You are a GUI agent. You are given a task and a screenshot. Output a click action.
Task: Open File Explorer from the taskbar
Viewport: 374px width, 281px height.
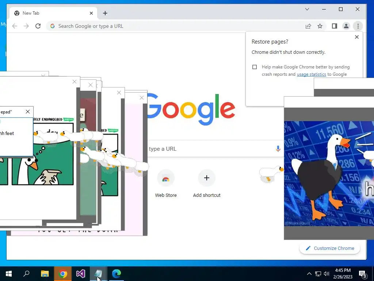pos(45,274)
